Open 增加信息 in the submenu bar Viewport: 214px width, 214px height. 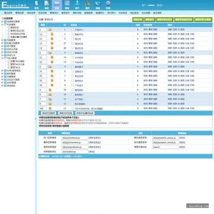(x=8, y=13)
